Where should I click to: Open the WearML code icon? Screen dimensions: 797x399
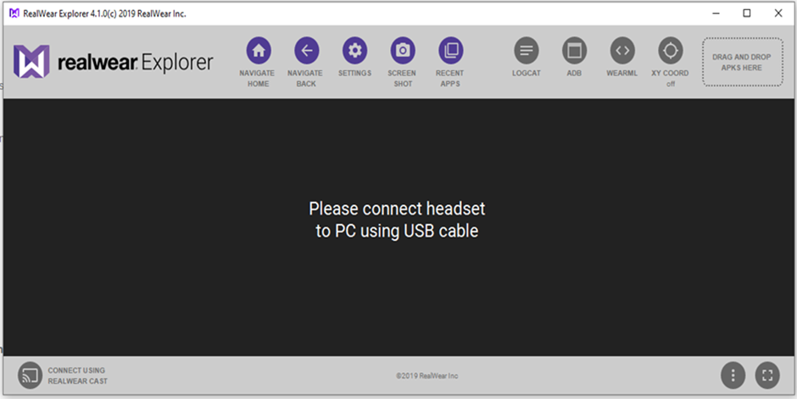[621, 51]
